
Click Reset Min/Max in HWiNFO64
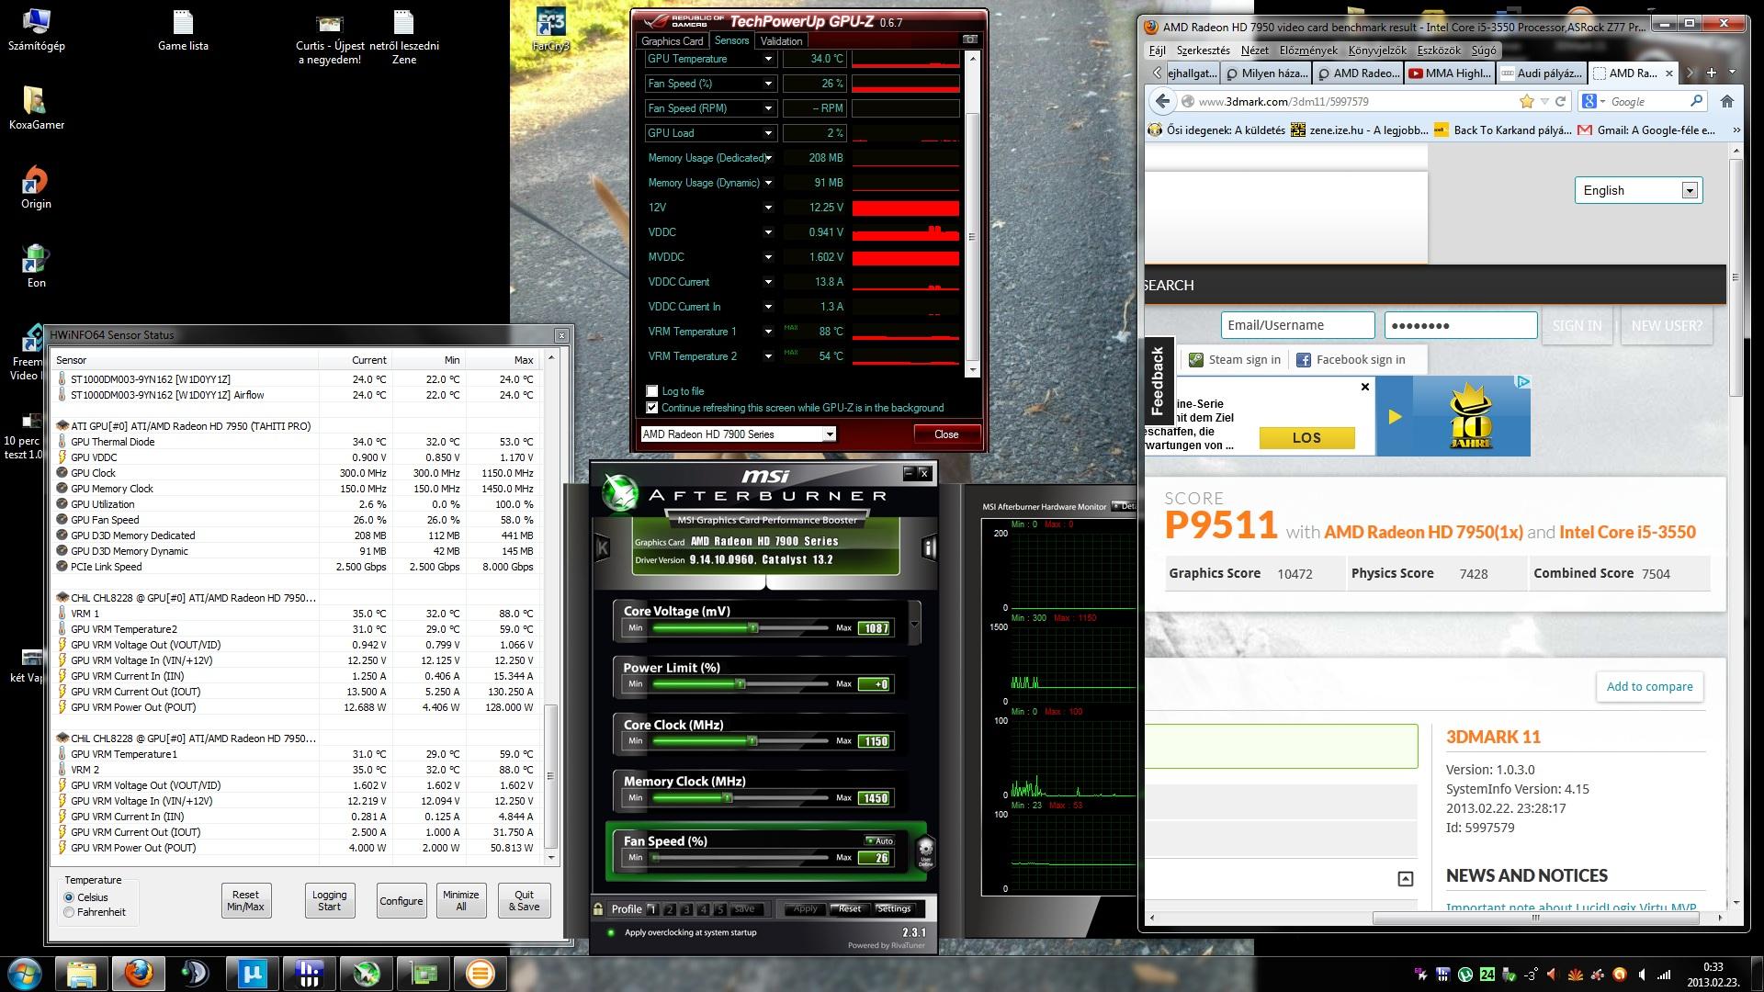point(245,901)
